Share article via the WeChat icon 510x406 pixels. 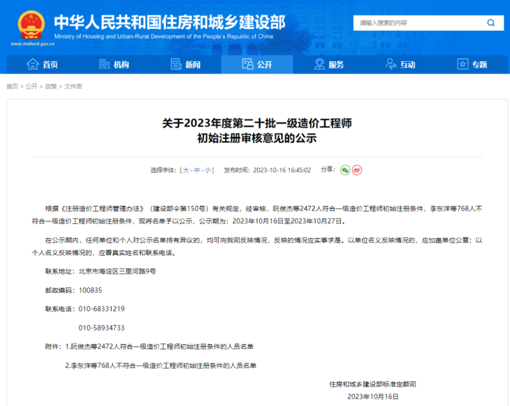point(345,170)
